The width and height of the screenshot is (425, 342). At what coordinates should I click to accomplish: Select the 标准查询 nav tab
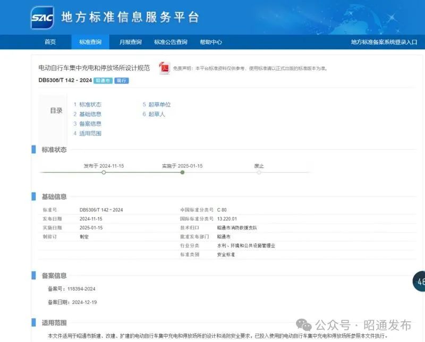coord(90,42)
